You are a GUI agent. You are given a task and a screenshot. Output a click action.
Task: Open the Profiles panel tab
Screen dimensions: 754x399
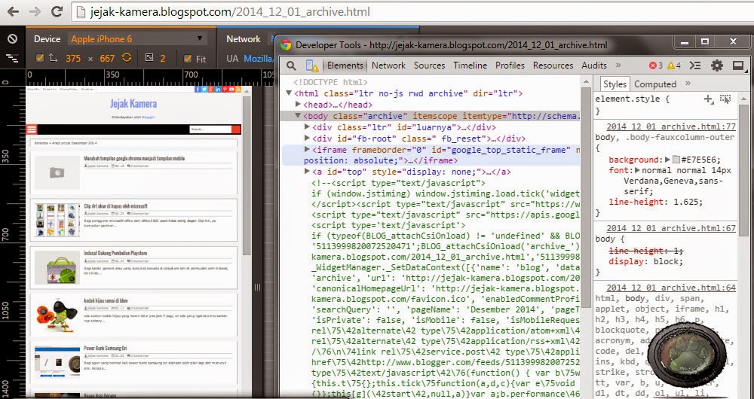coord(510,65)
